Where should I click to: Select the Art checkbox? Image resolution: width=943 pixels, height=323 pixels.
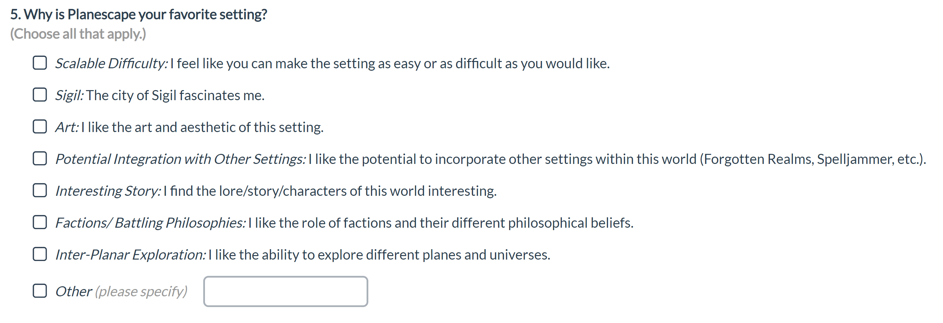pyautogui.click(x=40, y=126)
